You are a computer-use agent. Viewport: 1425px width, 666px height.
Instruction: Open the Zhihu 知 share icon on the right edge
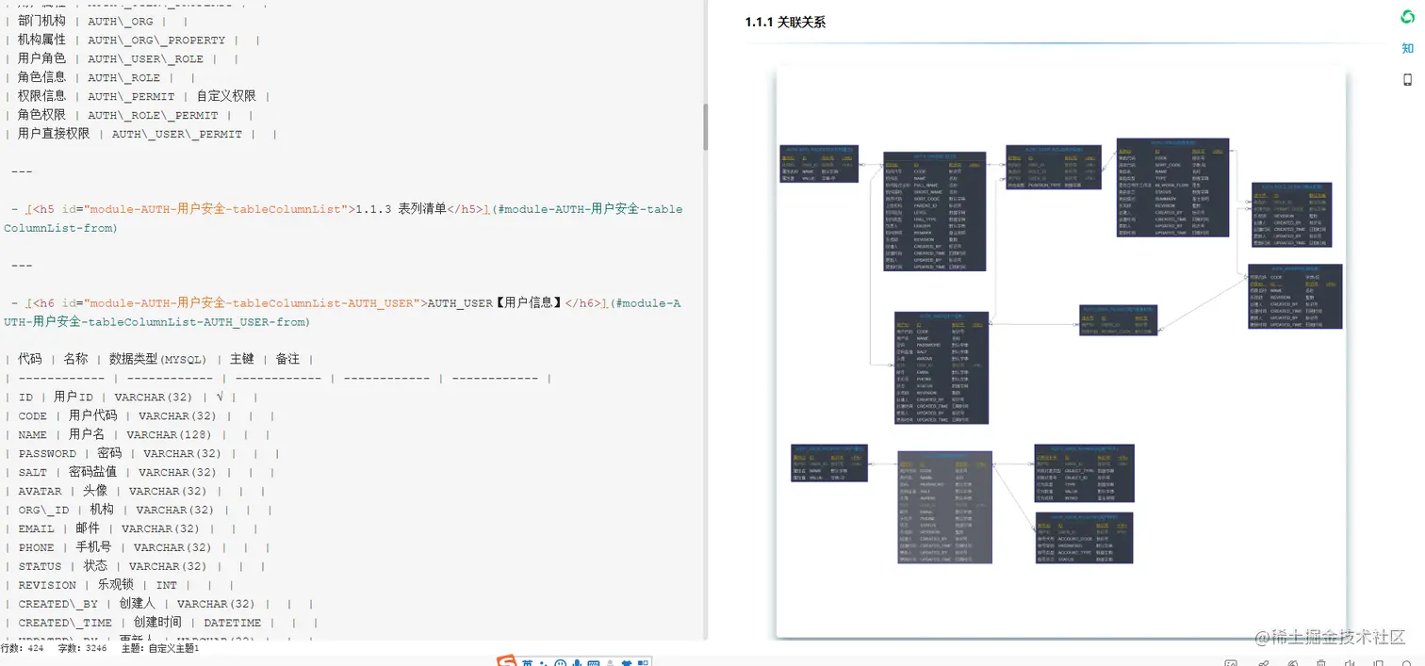[x=1407, y=48]
